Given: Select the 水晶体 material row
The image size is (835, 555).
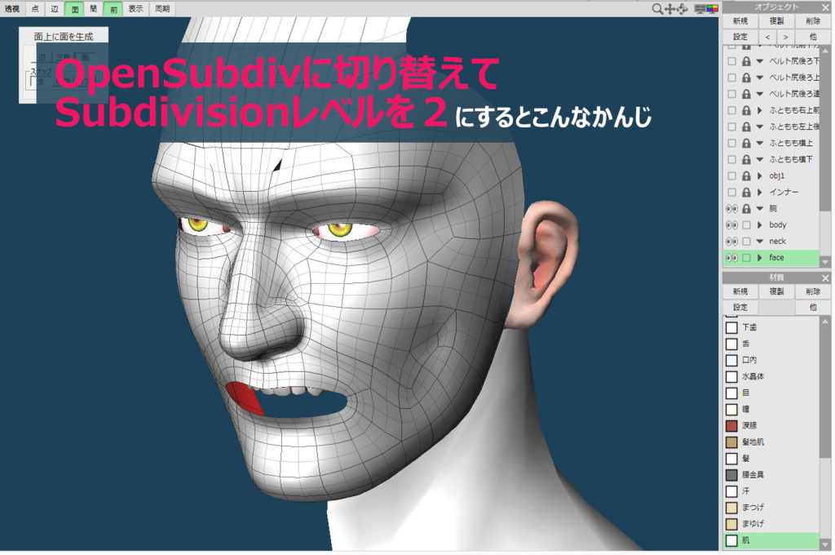Looking at the screenshot, I should [x=771, y=376].
